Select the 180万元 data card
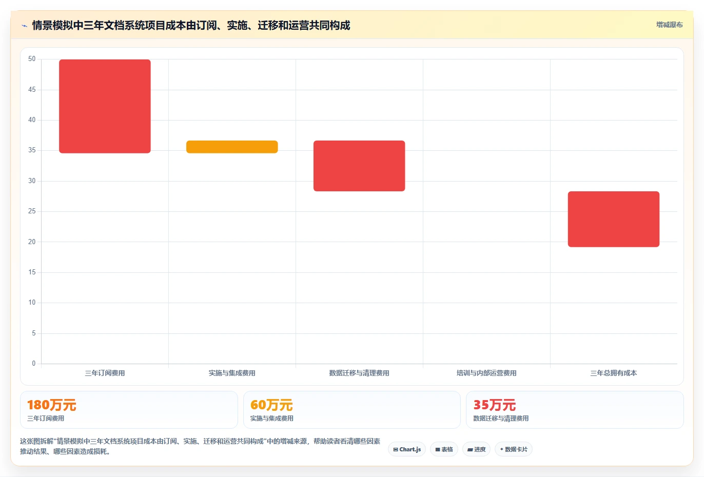704x477 pixels. pos(129,410)
